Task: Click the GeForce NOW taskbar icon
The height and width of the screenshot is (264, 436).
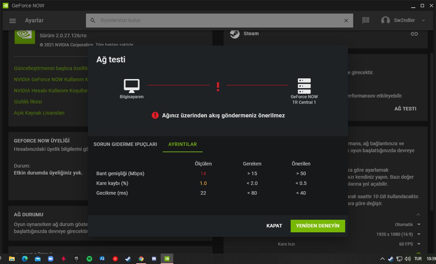Action: (x=167, y=259)
